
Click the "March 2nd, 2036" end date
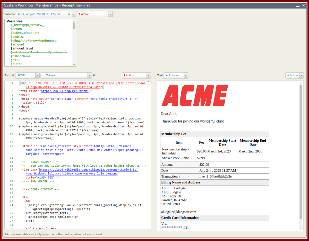(250, 151)
